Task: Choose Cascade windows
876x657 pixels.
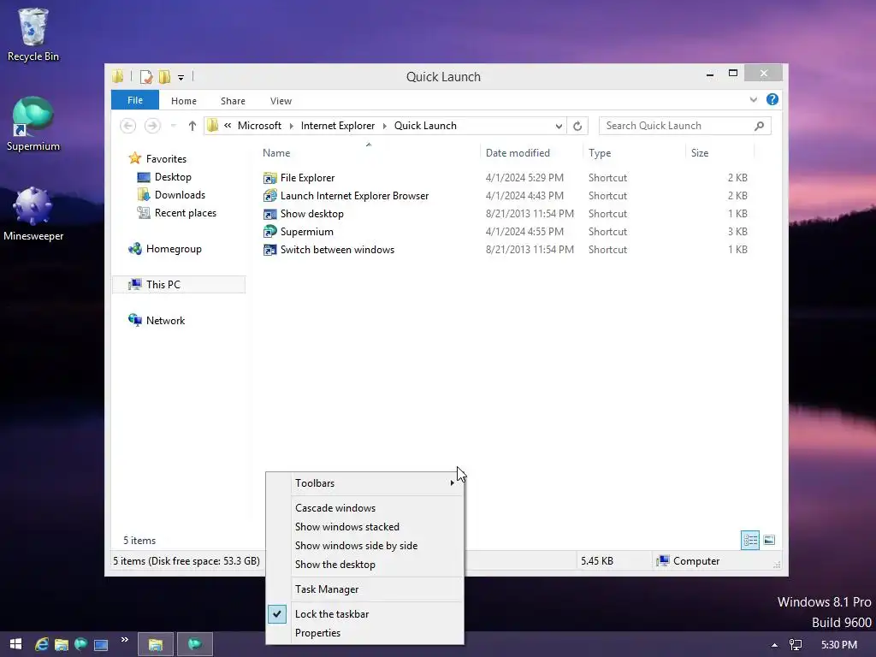Action: [x=364, y=508]
